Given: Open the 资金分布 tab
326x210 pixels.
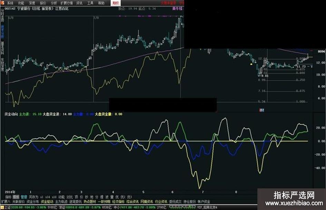Looking at the screenshot, I should point(33,202).
